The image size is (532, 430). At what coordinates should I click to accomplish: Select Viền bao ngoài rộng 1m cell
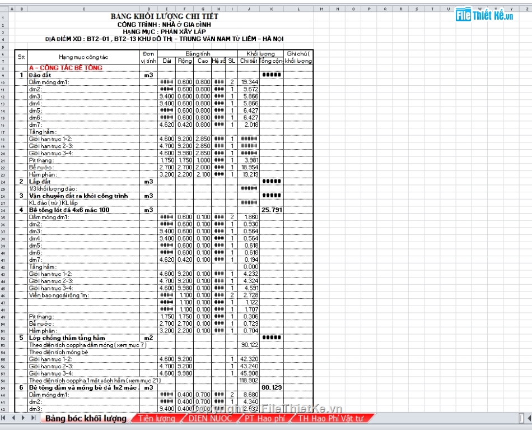click(83, 295)
